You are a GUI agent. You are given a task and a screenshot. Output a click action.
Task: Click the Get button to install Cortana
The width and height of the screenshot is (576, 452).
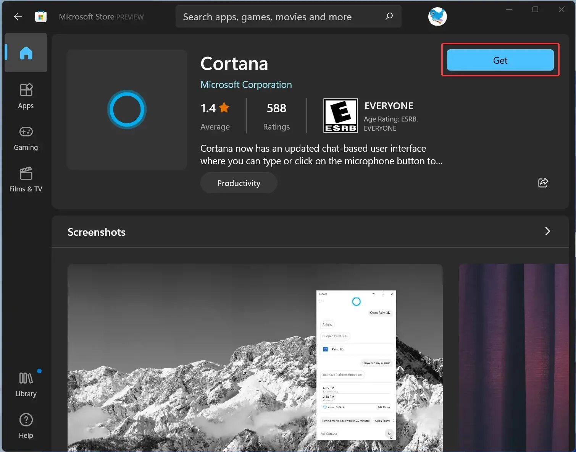click(500, 60)
